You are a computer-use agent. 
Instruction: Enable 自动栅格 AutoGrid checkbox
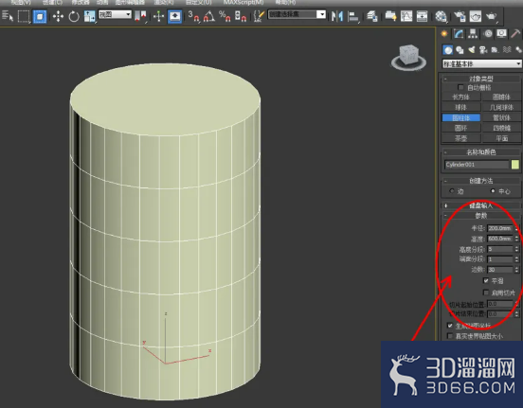pos(461,87)
